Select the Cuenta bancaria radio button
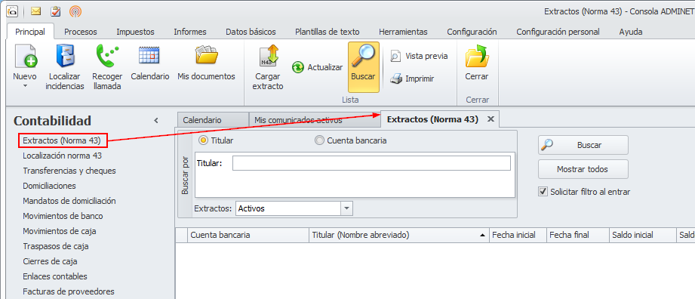Screen dimensions: 695x299 (x=319, y=140)
